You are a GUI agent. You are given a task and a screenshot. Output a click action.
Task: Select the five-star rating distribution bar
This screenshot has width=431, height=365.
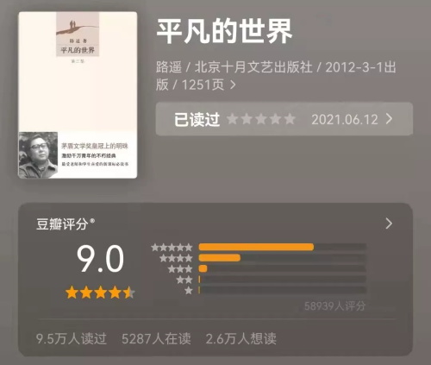click(283, 247)
